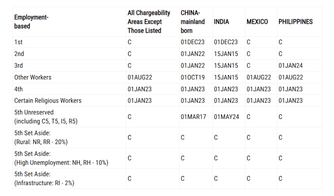
Task: Click the MEXICO column header
Action: pos(257,21)
